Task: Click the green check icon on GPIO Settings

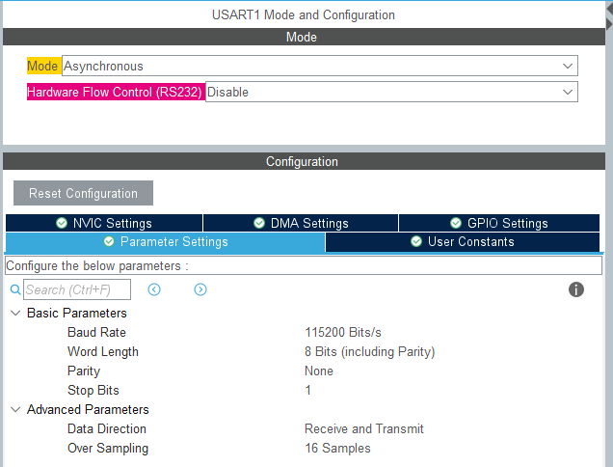Action: point(456,223)
